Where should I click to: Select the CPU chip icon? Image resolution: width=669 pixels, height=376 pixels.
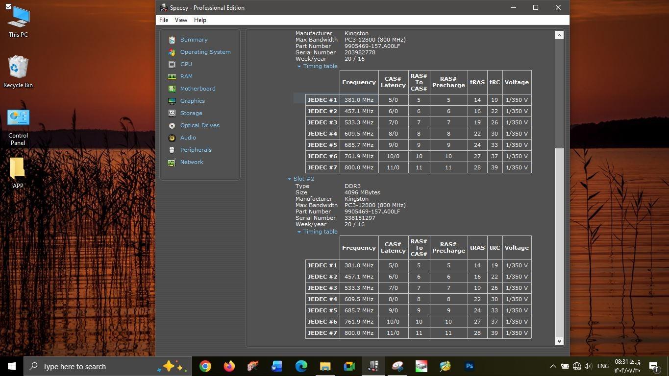point(172,64)
